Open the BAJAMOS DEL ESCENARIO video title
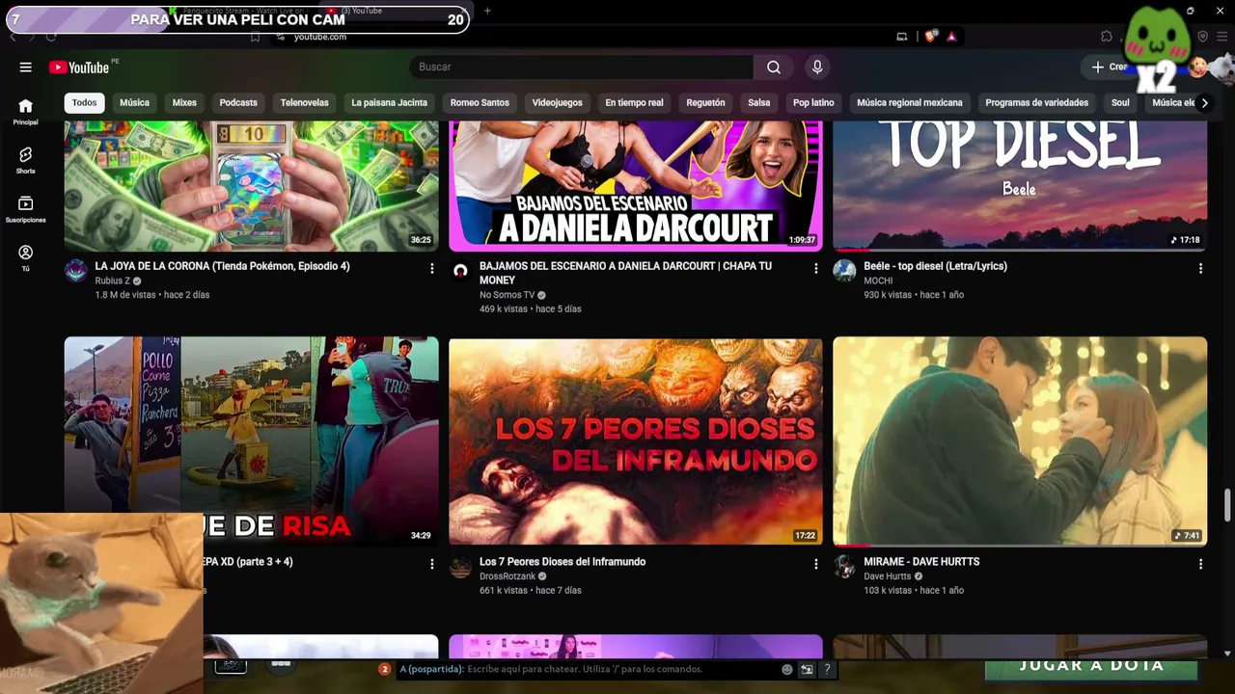This screenshot has width=1235, height=694. 625,273
